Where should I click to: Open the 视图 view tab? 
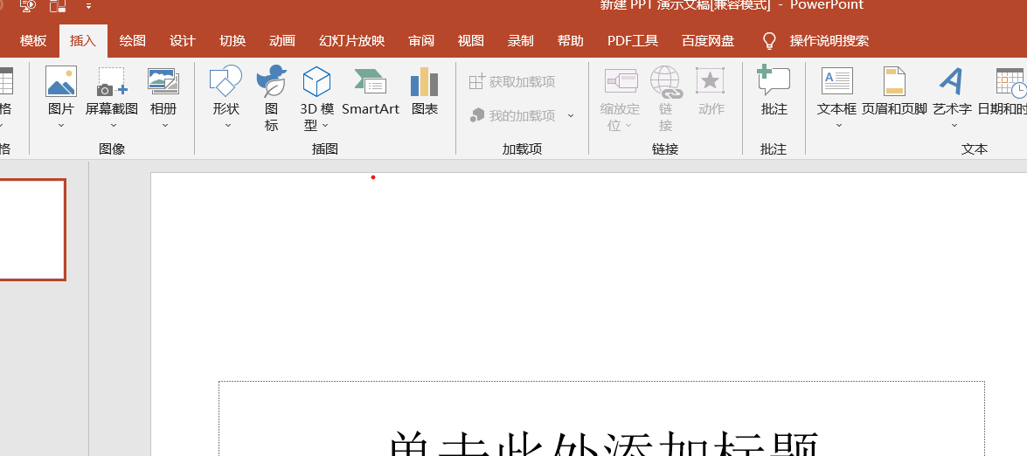pos(471,41)
